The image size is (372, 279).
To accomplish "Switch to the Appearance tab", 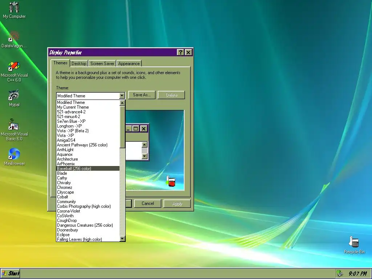I will coord(129,64).
